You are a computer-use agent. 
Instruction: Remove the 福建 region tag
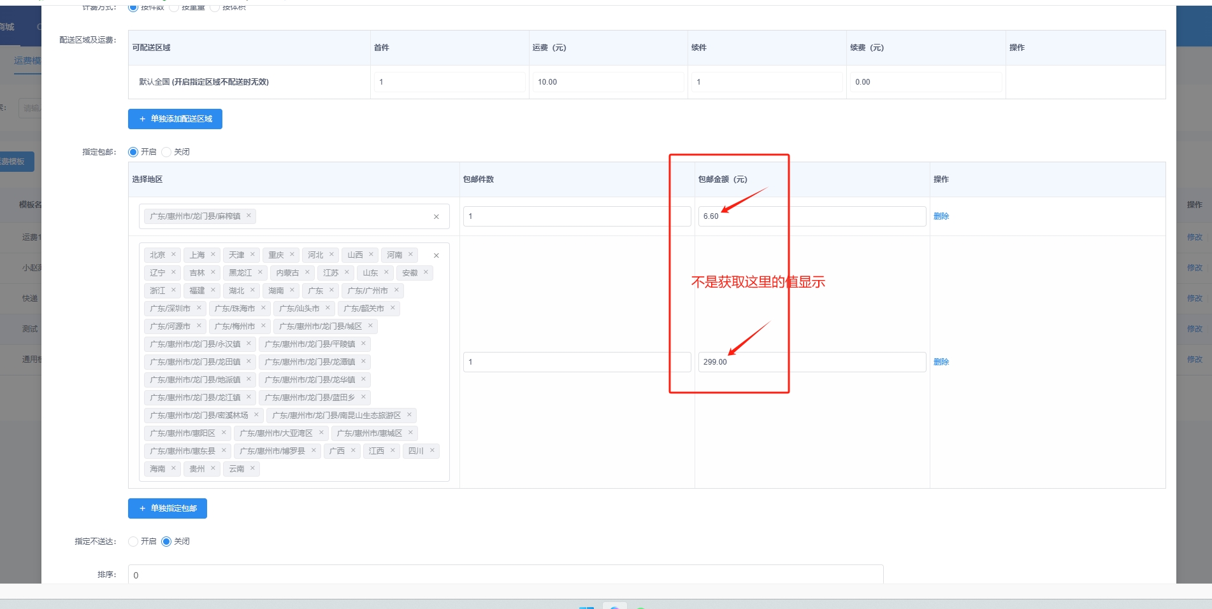(213, 290)
